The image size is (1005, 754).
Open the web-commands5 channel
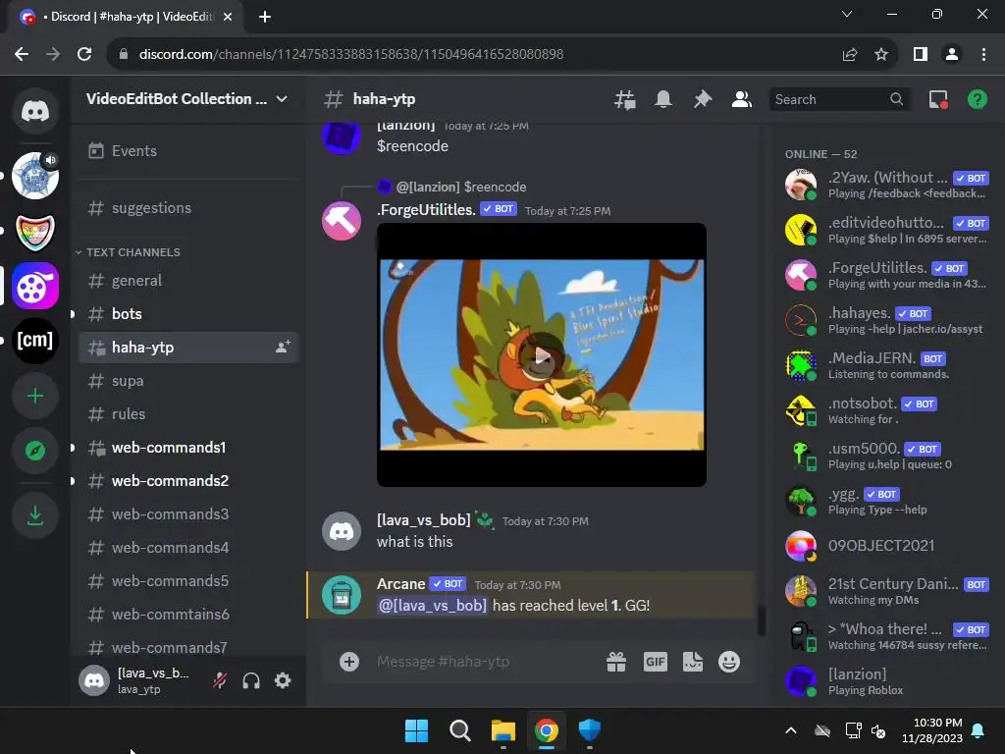(187, 581)
